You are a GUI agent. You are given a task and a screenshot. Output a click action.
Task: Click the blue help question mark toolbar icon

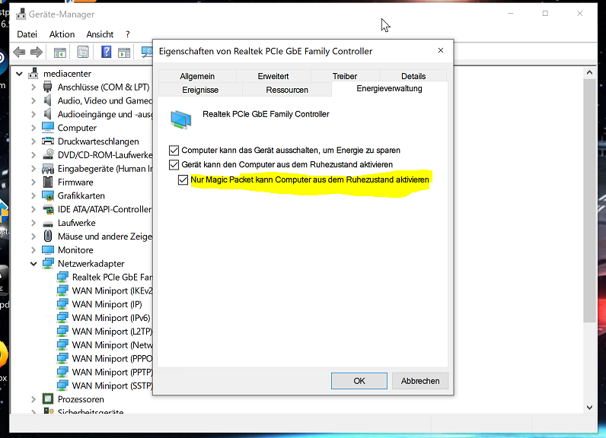(107, 52)
